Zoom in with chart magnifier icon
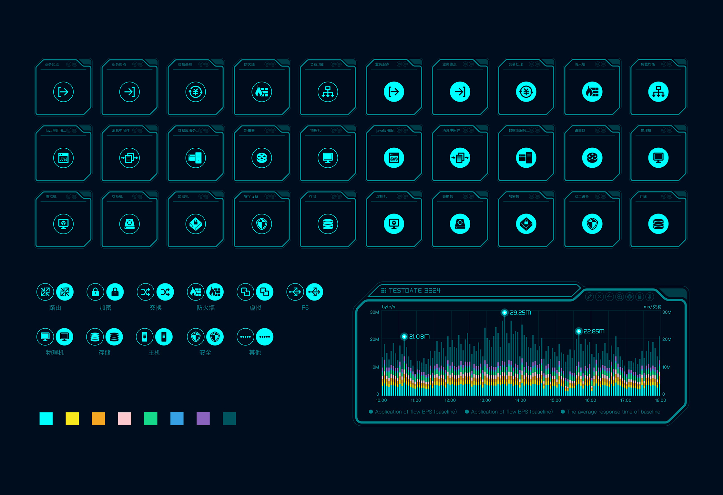 [619, 297]
